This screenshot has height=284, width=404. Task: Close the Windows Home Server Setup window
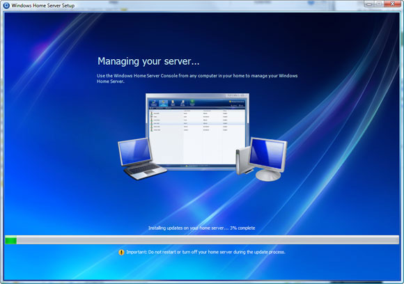tap(392, 4)
